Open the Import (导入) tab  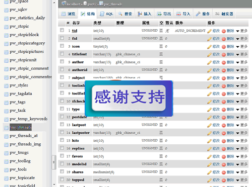(x=183, y=14)
